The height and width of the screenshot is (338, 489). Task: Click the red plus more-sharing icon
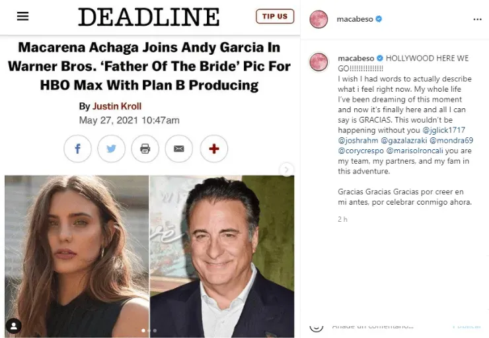[x=213, y=149]
